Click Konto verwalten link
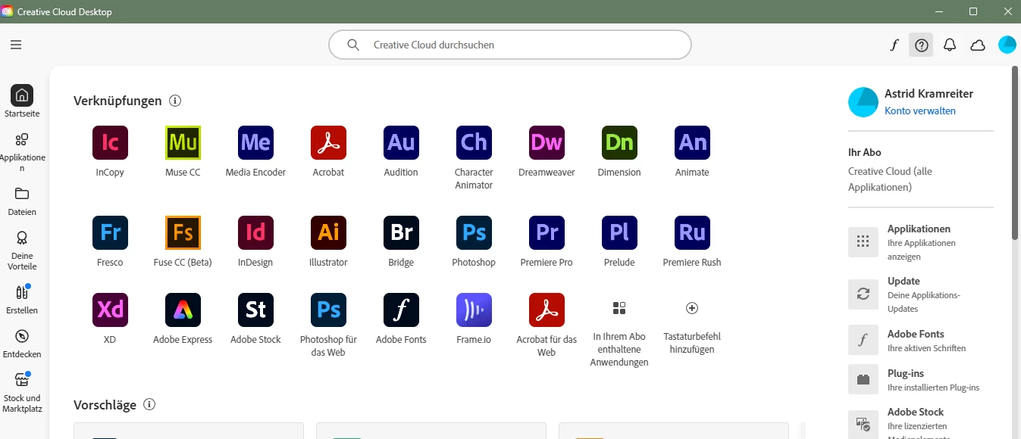The width and height of the screenshot is (1021, 439). [920, 111]
